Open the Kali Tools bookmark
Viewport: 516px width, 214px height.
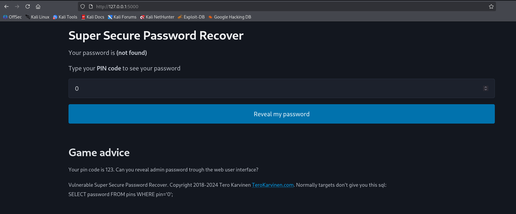[x=65, y=17]
